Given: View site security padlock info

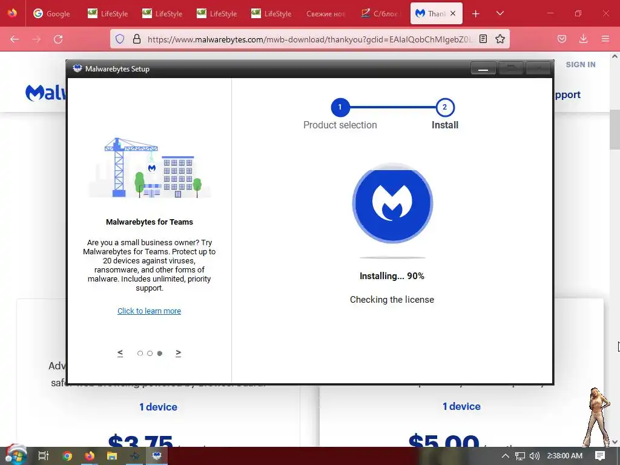Looking at the screenshot, I should click(137, 39).
